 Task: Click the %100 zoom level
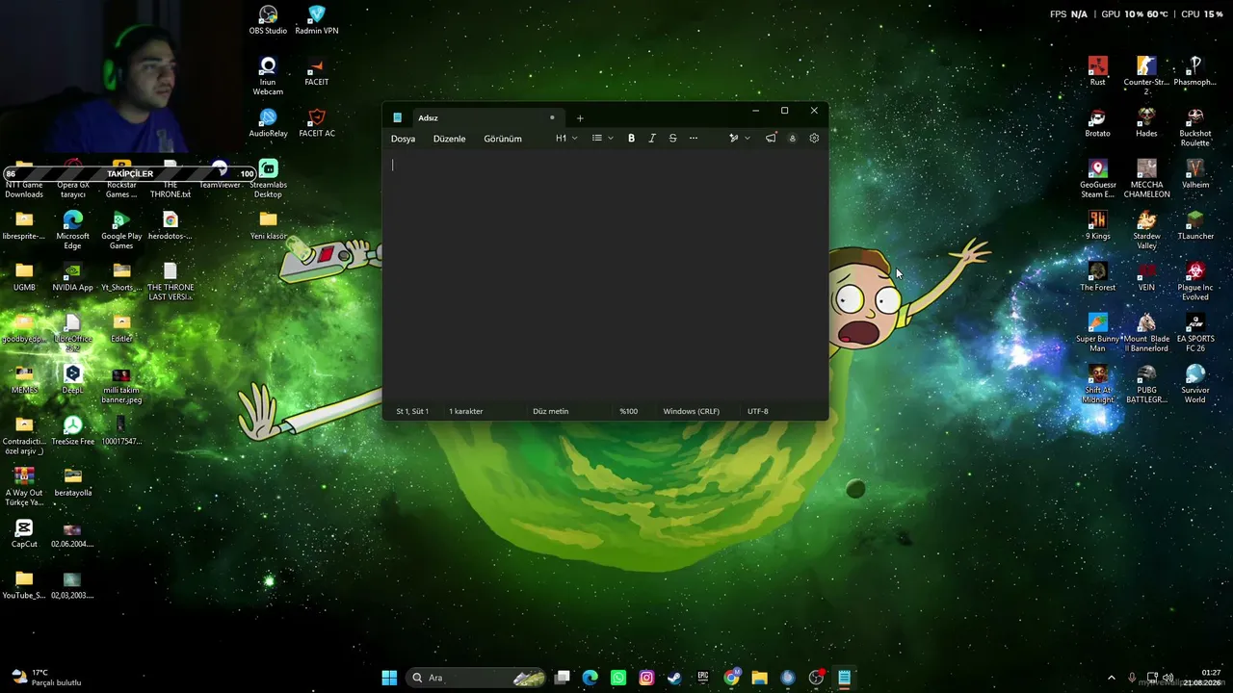pos(628,412)
